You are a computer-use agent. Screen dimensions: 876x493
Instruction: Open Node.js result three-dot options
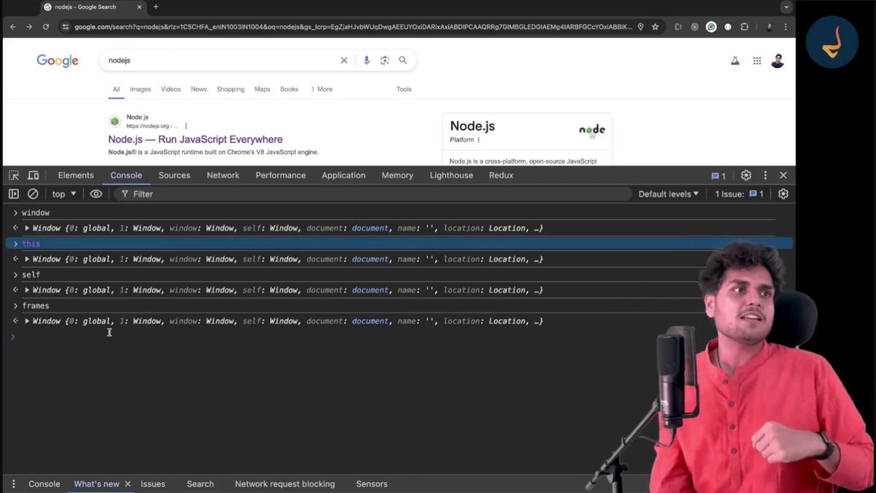[x=186, y=126]
